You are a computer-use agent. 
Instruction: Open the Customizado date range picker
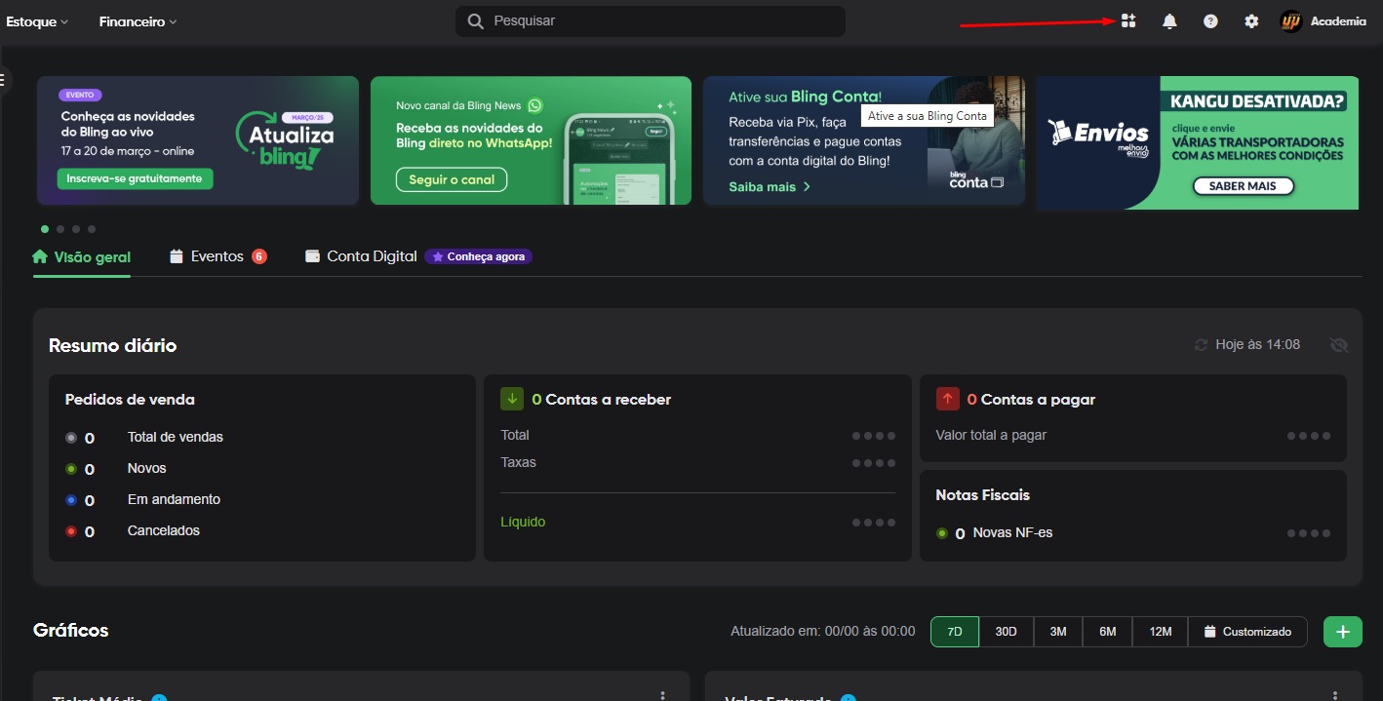pyautogui.click(x=1246, y=632)
